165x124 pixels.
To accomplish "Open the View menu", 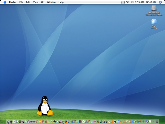I will pos(36,2).
